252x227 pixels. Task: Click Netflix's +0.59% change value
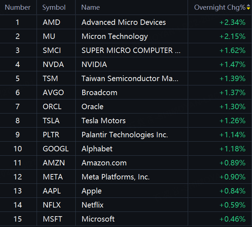pyautogui.click(x=232, y=205)
